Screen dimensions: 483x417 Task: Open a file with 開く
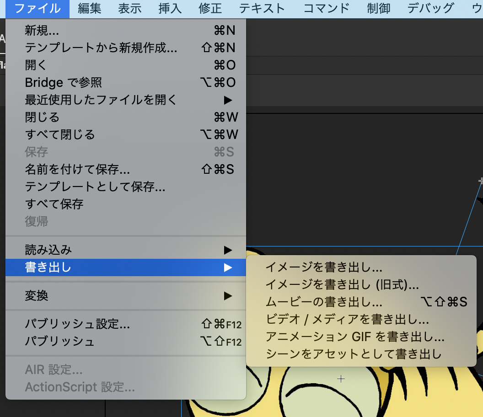coord(37,65)
